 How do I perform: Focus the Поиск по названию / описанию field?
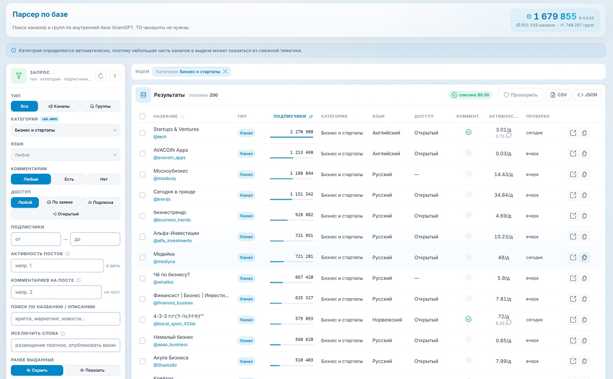[66, 319]
